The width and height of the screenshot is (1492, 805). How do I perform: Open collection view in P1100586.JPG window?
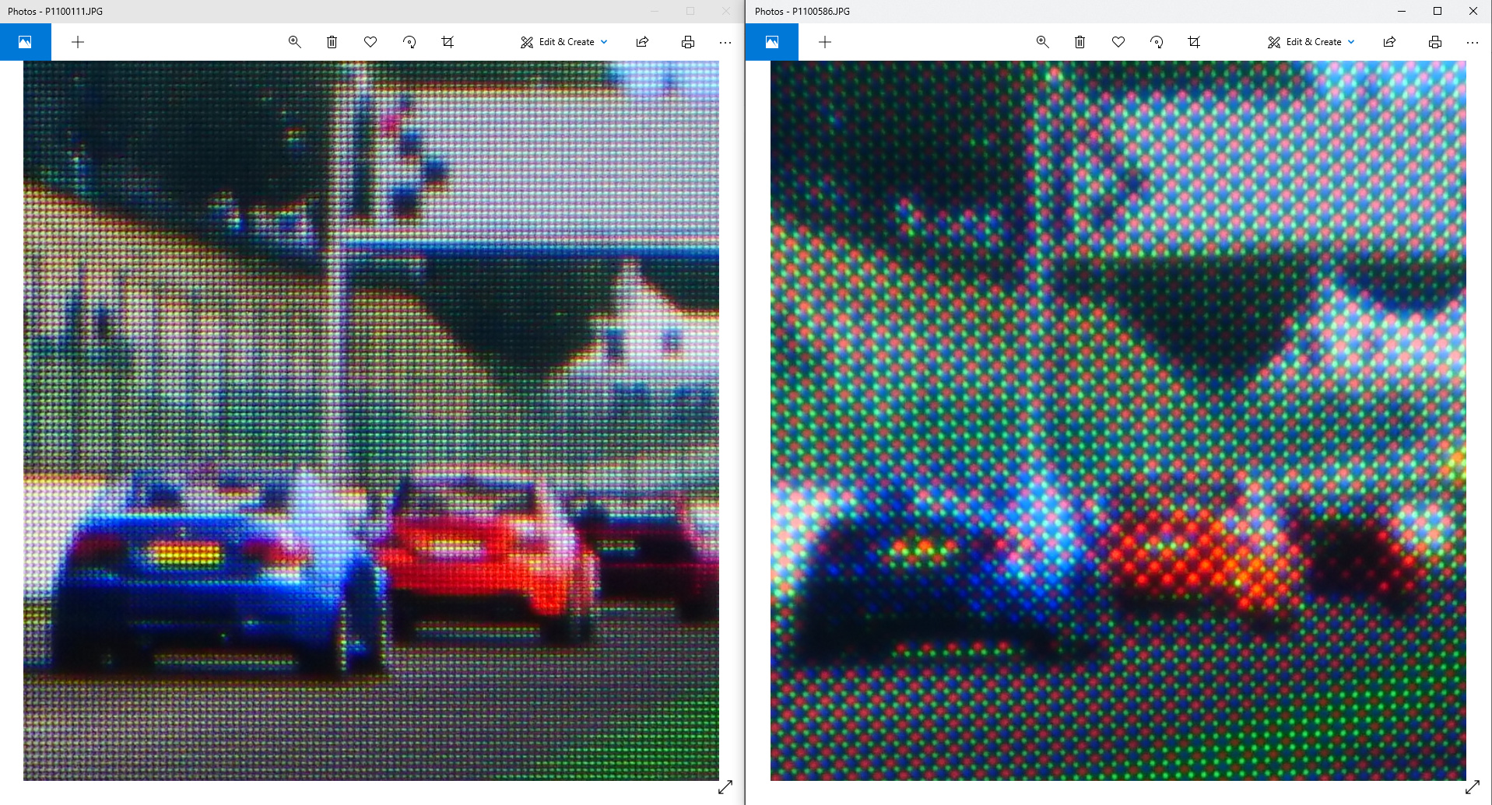point(772,42)
